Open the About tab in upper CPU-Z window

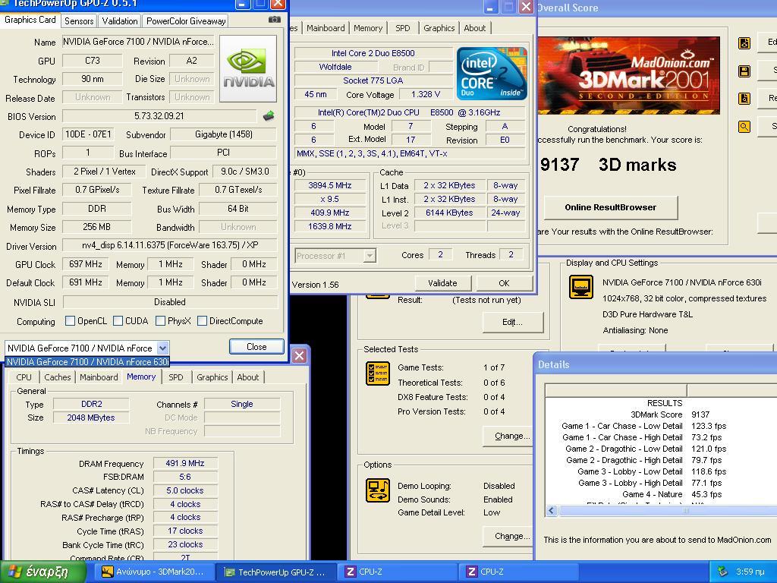475,28
